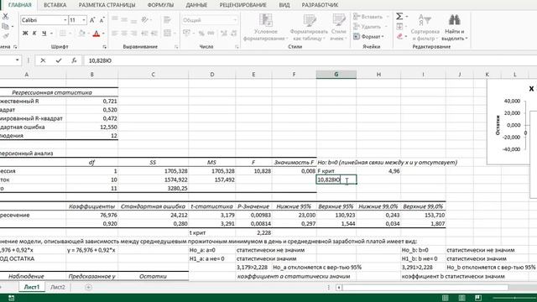Viewport: 537px width, 302px height.
Task: Toggle wrap text button
Action: 167,20
